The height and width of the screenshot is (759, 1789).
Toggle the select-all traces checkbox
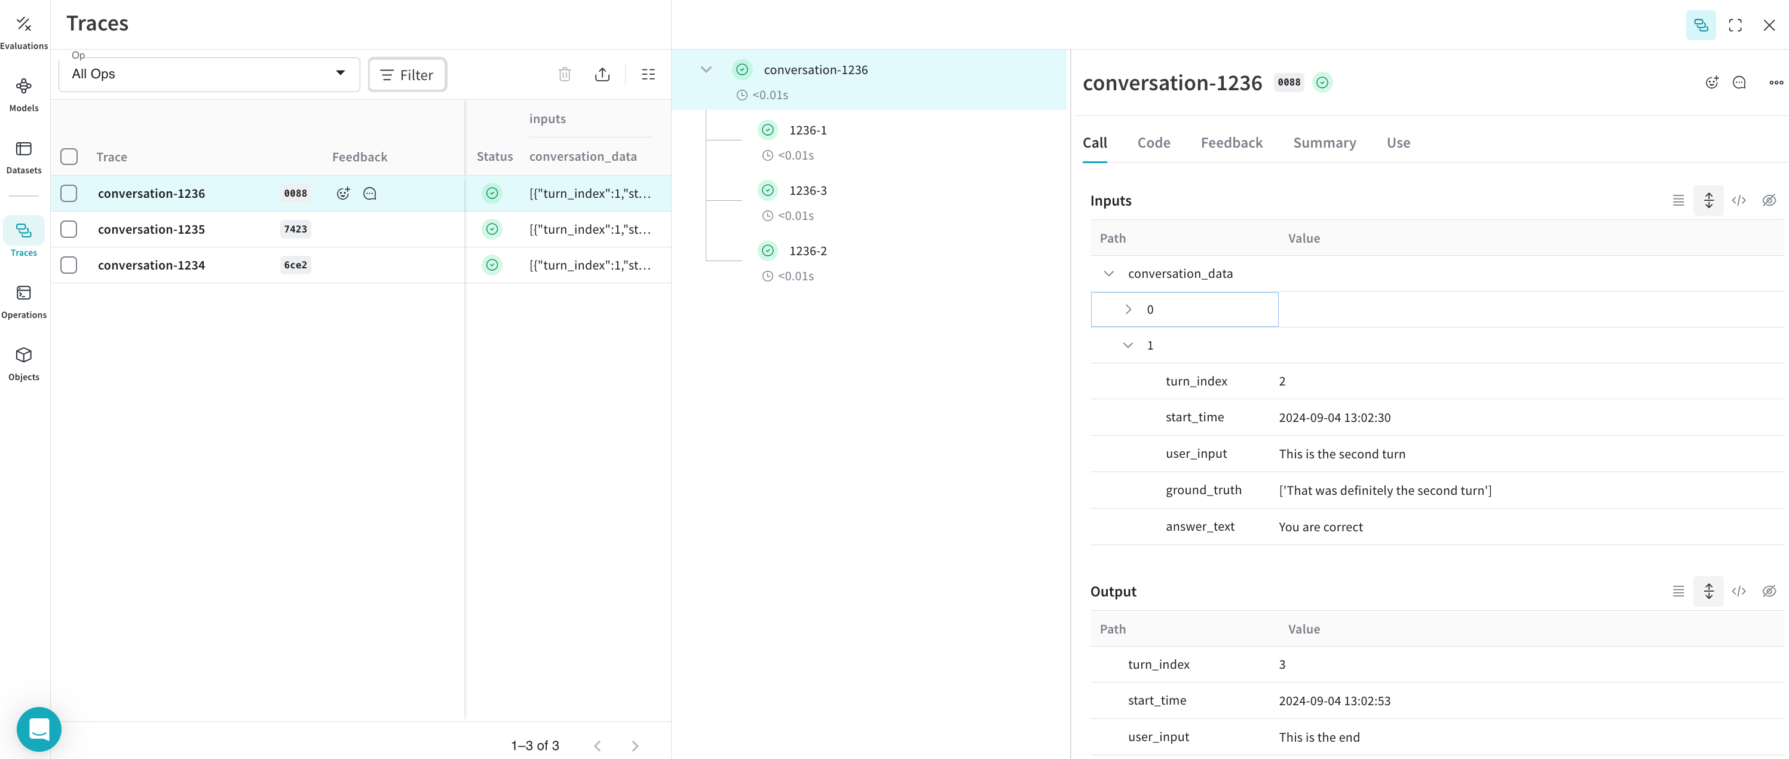[69, 157]
